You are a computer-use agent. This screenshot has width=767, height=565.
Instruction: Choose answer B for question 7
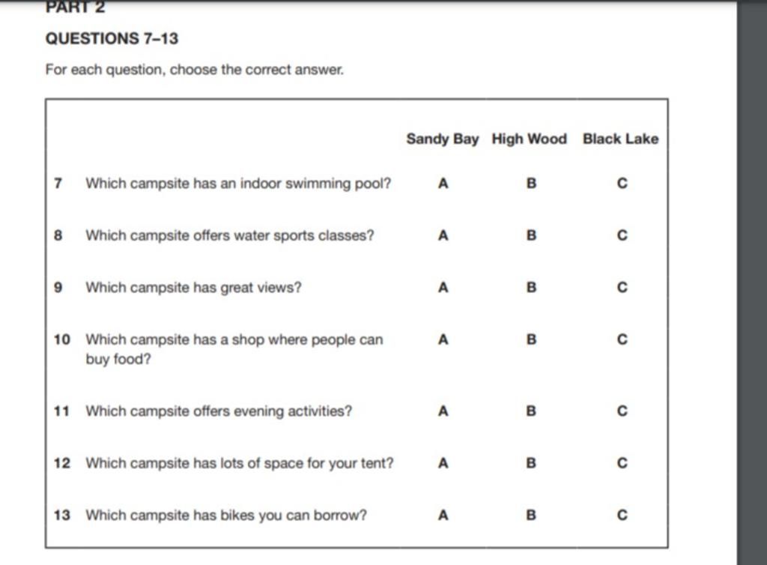tap(531, 183)
